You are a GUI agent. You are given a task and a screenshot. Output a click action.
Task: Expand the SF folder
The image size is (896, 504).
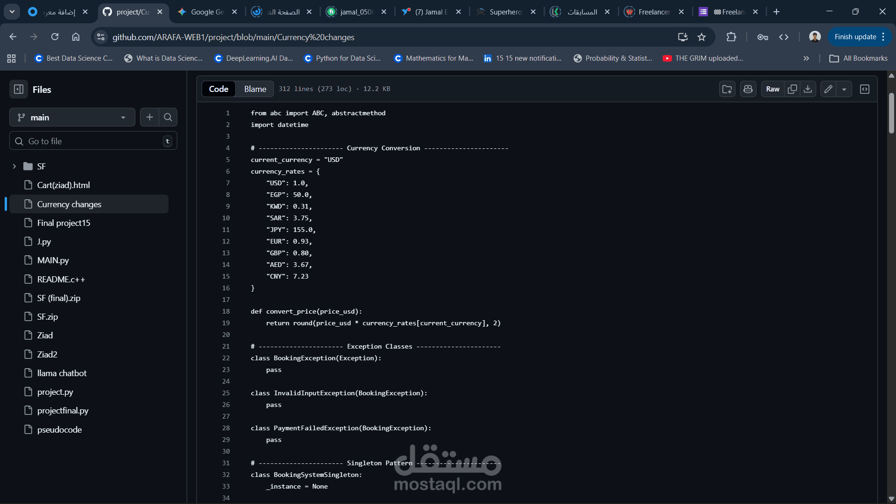[x=14, y=166]
